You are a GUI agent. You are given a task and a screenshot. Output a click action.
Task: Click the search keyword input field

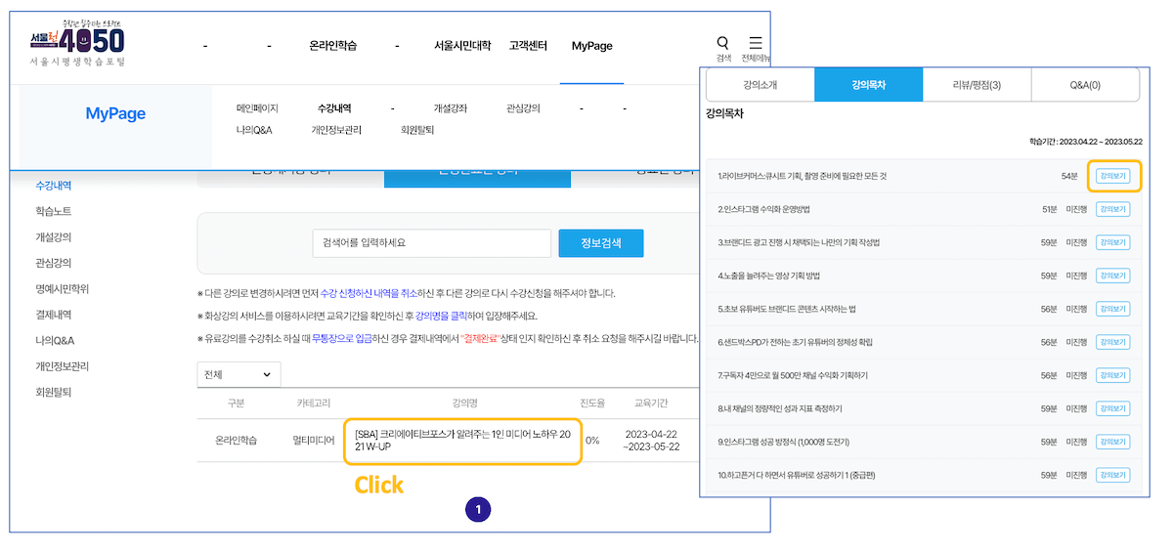pos(432,243)
